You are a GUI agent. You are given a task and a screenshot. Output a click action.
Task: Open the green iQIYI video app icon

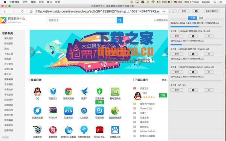point(115,91)
